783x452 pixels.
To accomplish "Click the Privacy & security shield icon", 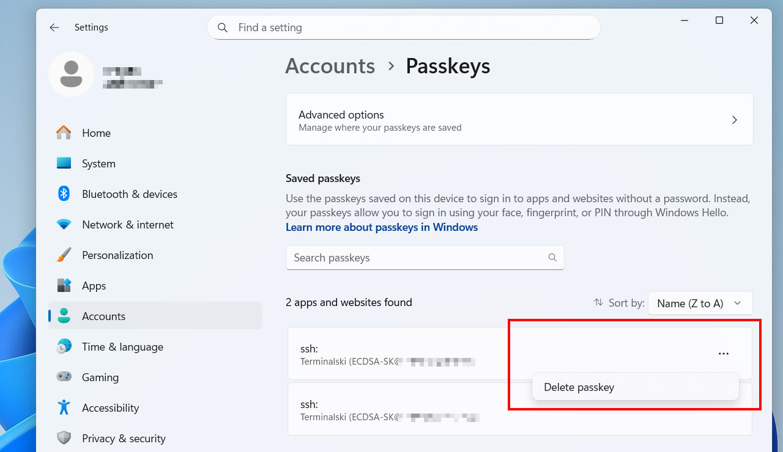I will pyautogui.click(x=64, y=439).
